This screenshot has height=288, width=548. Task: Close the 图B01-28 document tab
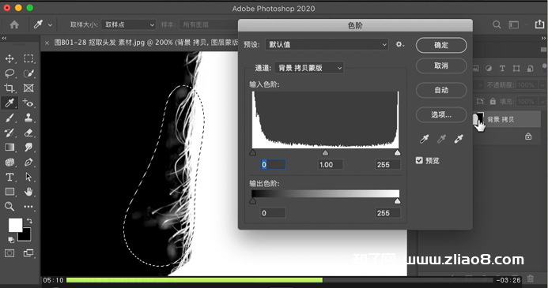47,43
